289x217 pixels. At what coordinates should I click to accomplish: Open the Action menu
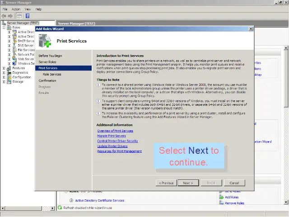pos(16,9)
